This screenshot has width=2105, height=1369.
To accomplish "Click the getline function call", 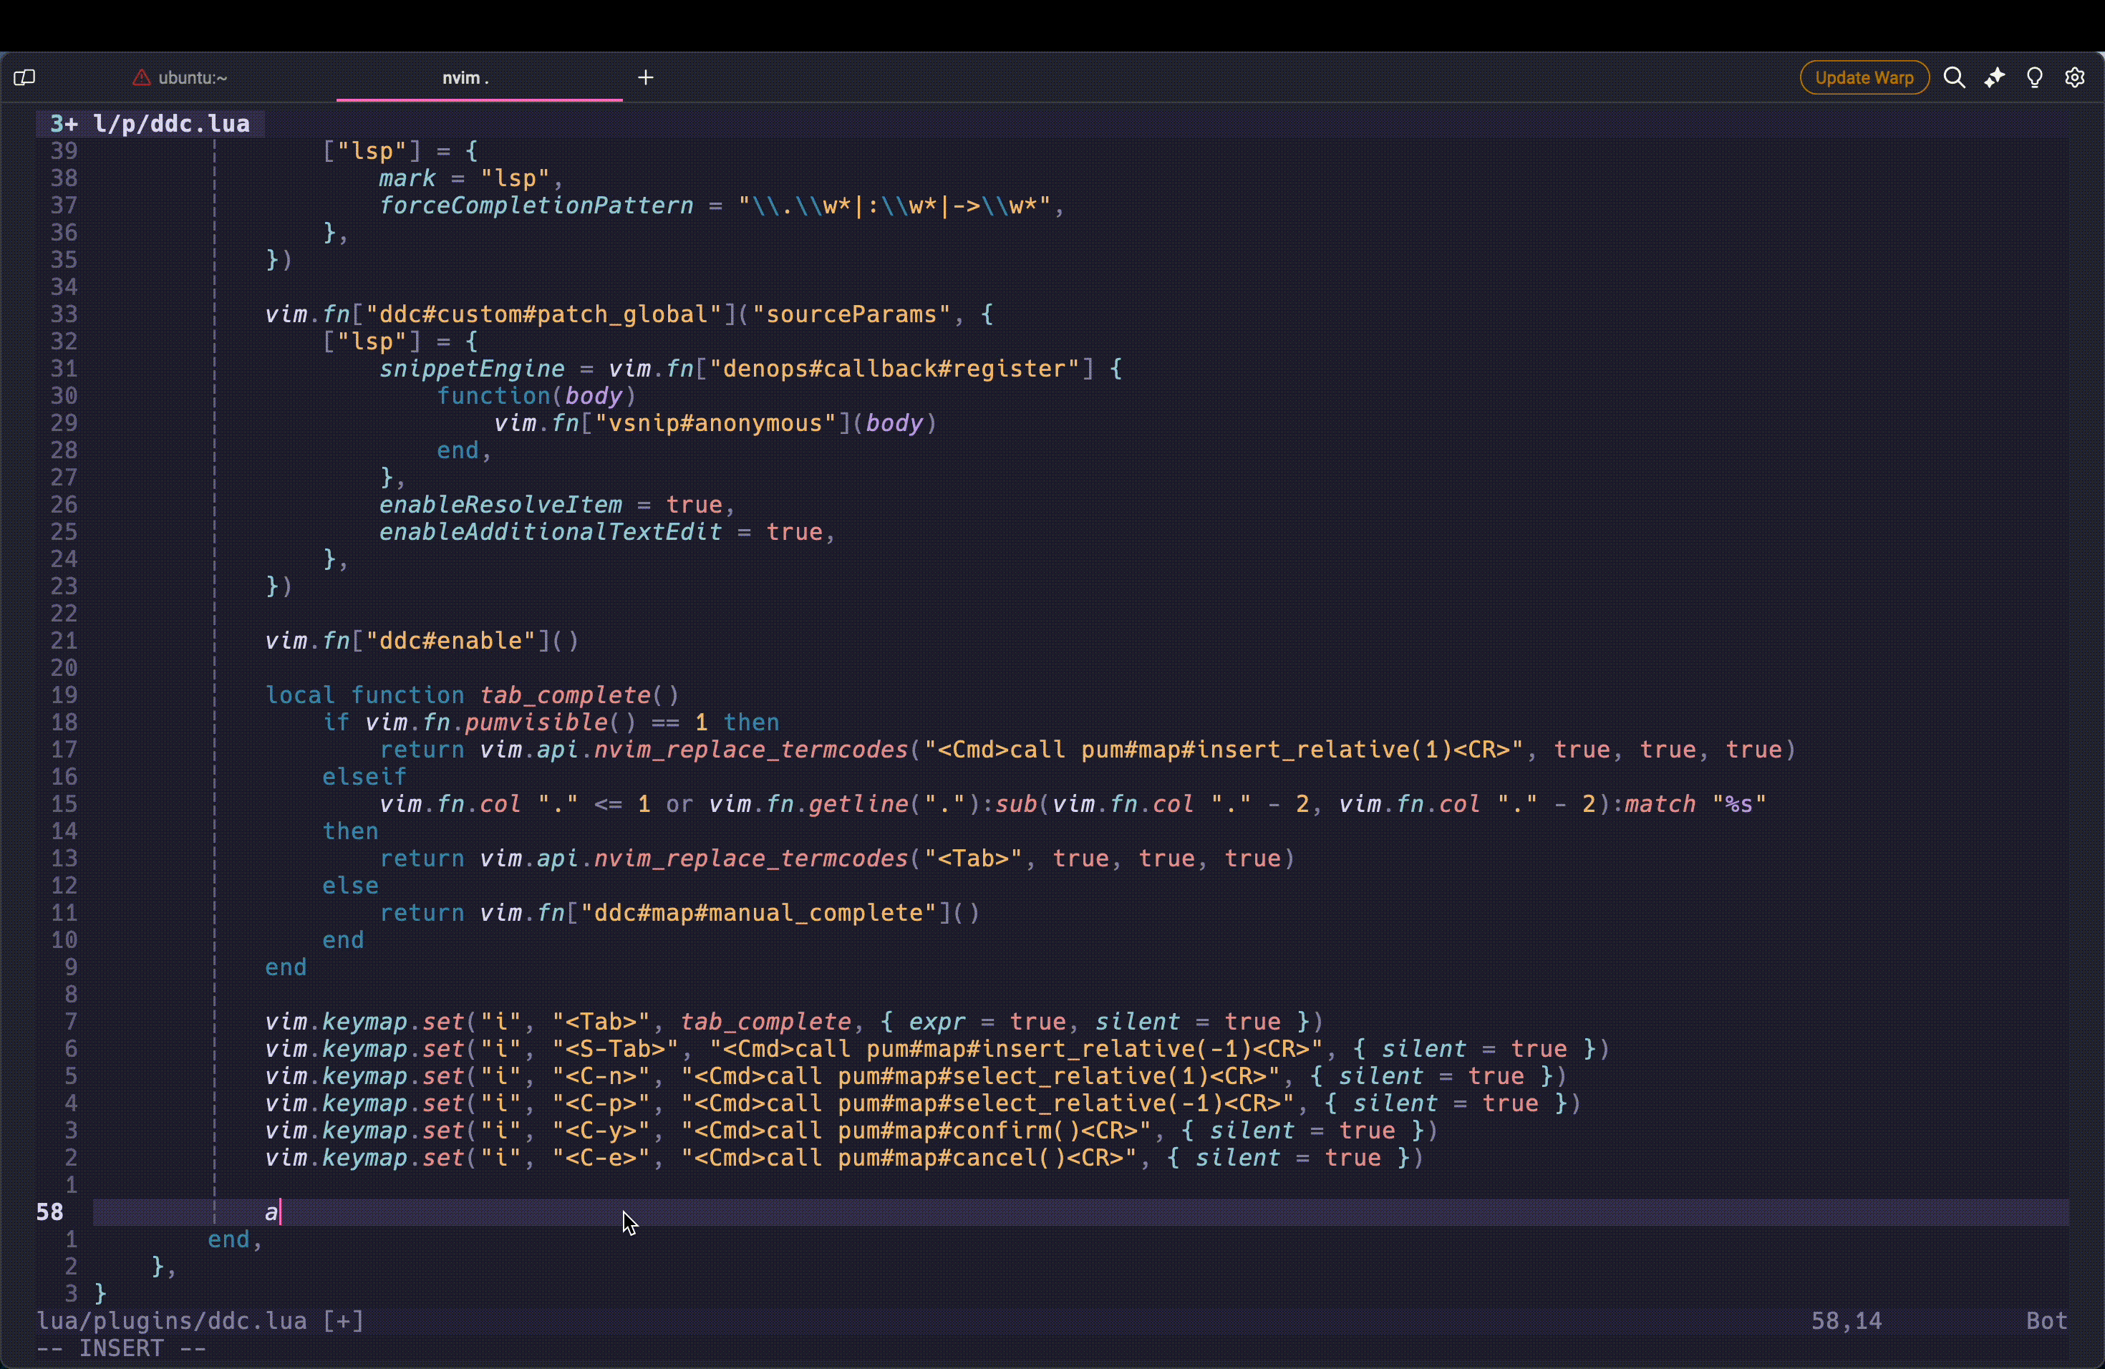I will tap(858, 805).
